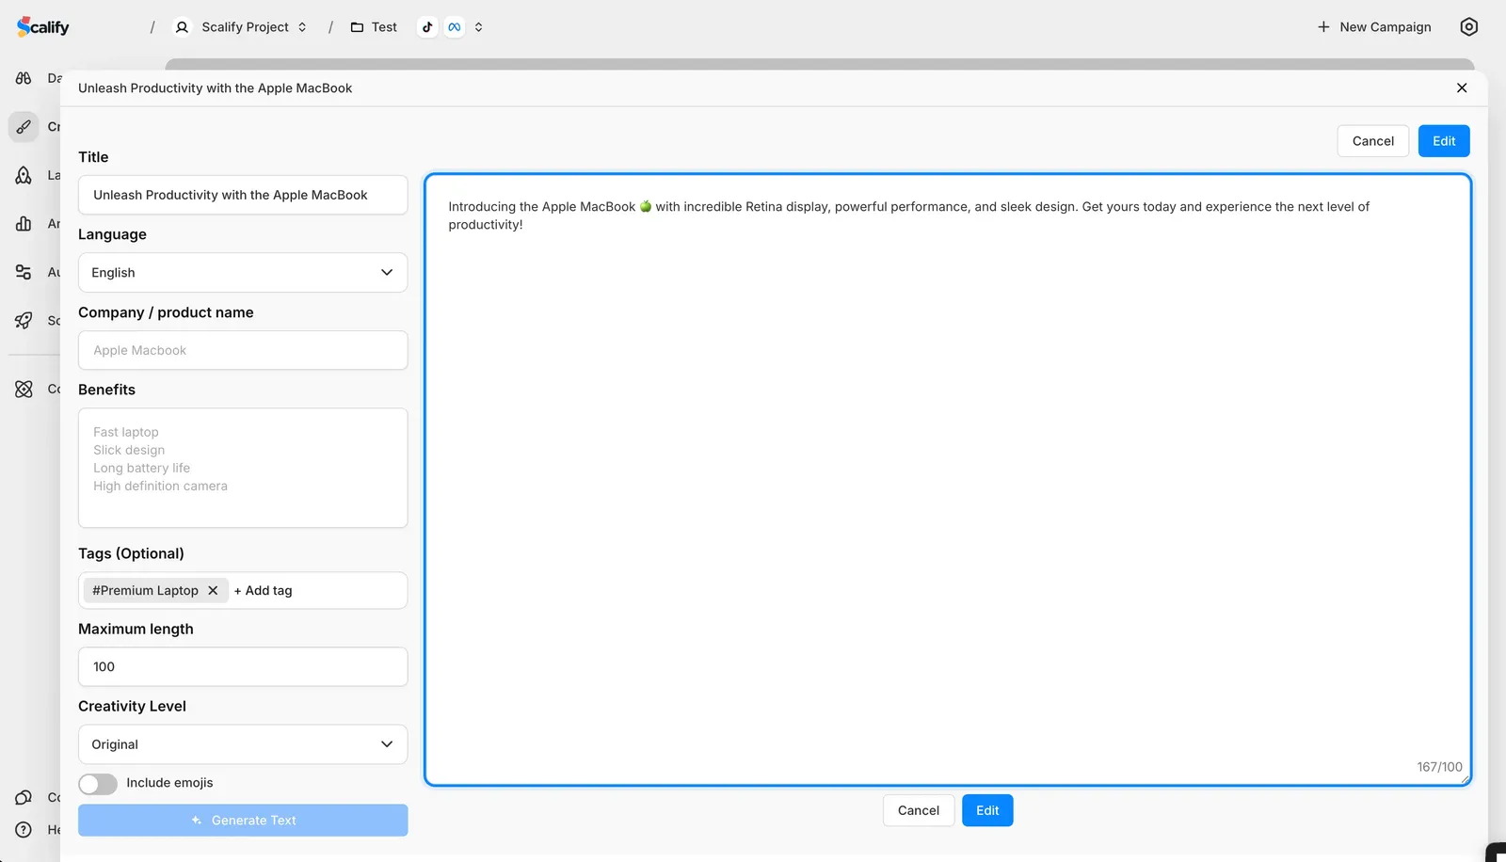
Task: Select the paintbrush creatives icon in sidebar
Action: [24, 126]
